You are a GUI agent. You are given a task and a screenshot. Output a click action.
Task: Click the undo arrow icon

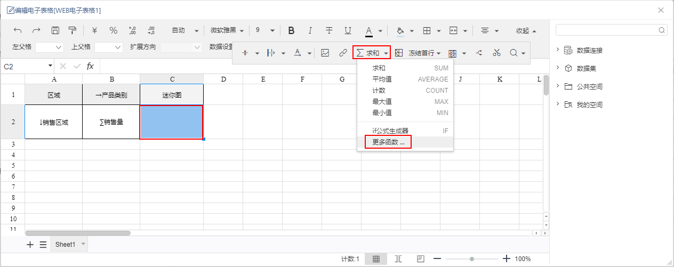[18, 30]
